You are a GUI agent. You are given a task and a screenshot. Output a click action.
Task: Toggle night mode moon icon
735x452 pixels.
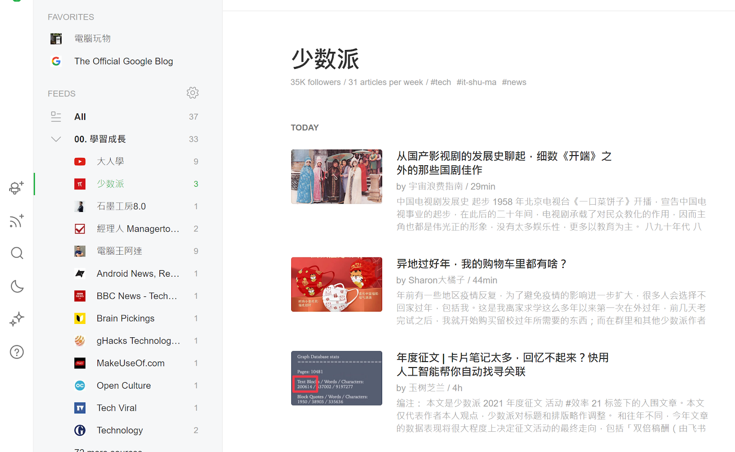coord(17,286)
